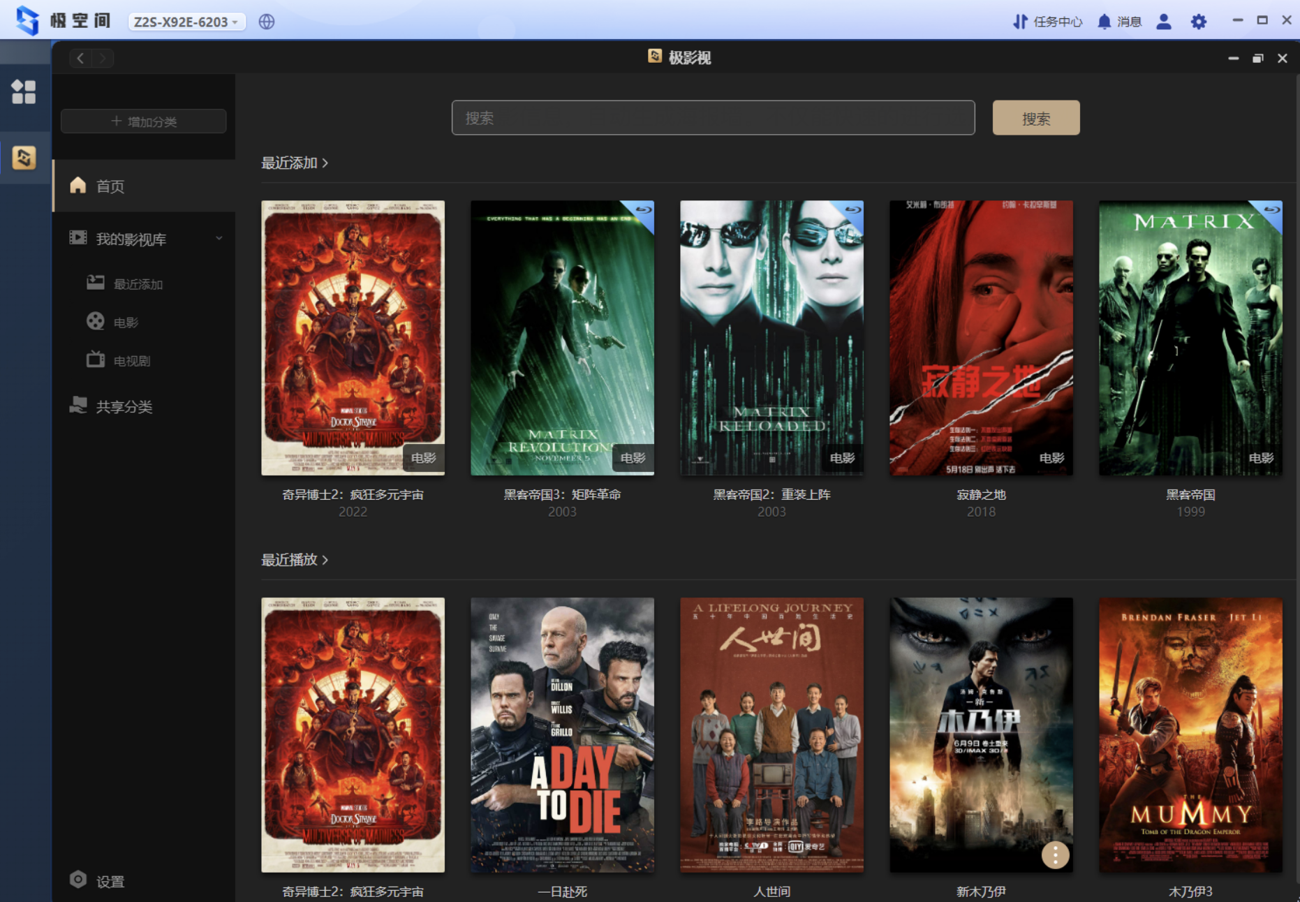Click the globe network icon
The image size is (1300, 902).
266,22
